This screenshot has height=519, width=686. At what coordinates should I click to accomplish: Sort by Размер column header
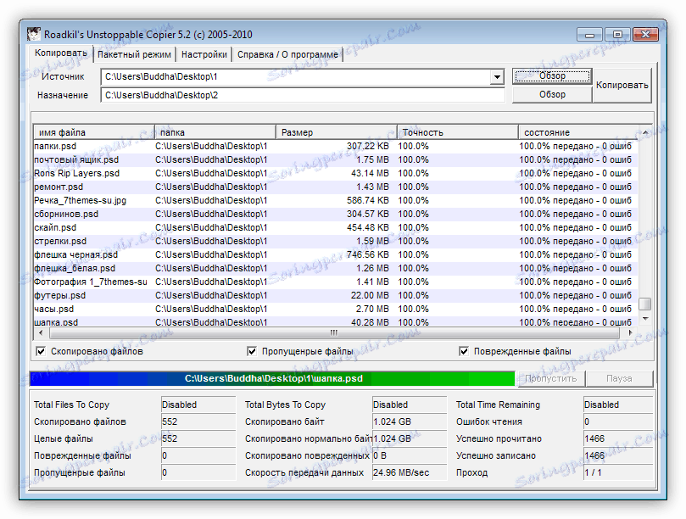[x=337, y=132]
